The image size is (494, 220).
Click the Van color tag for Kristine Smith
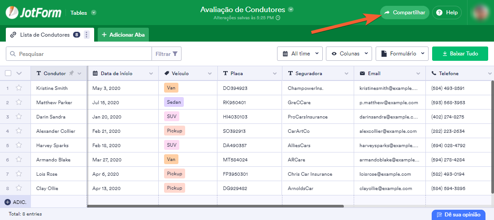click(x=171, y=88)
